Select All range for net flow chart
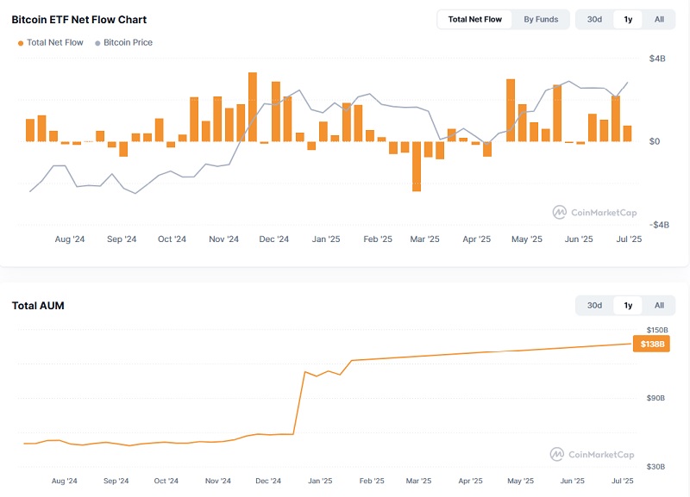 click(x=659, y=19)
